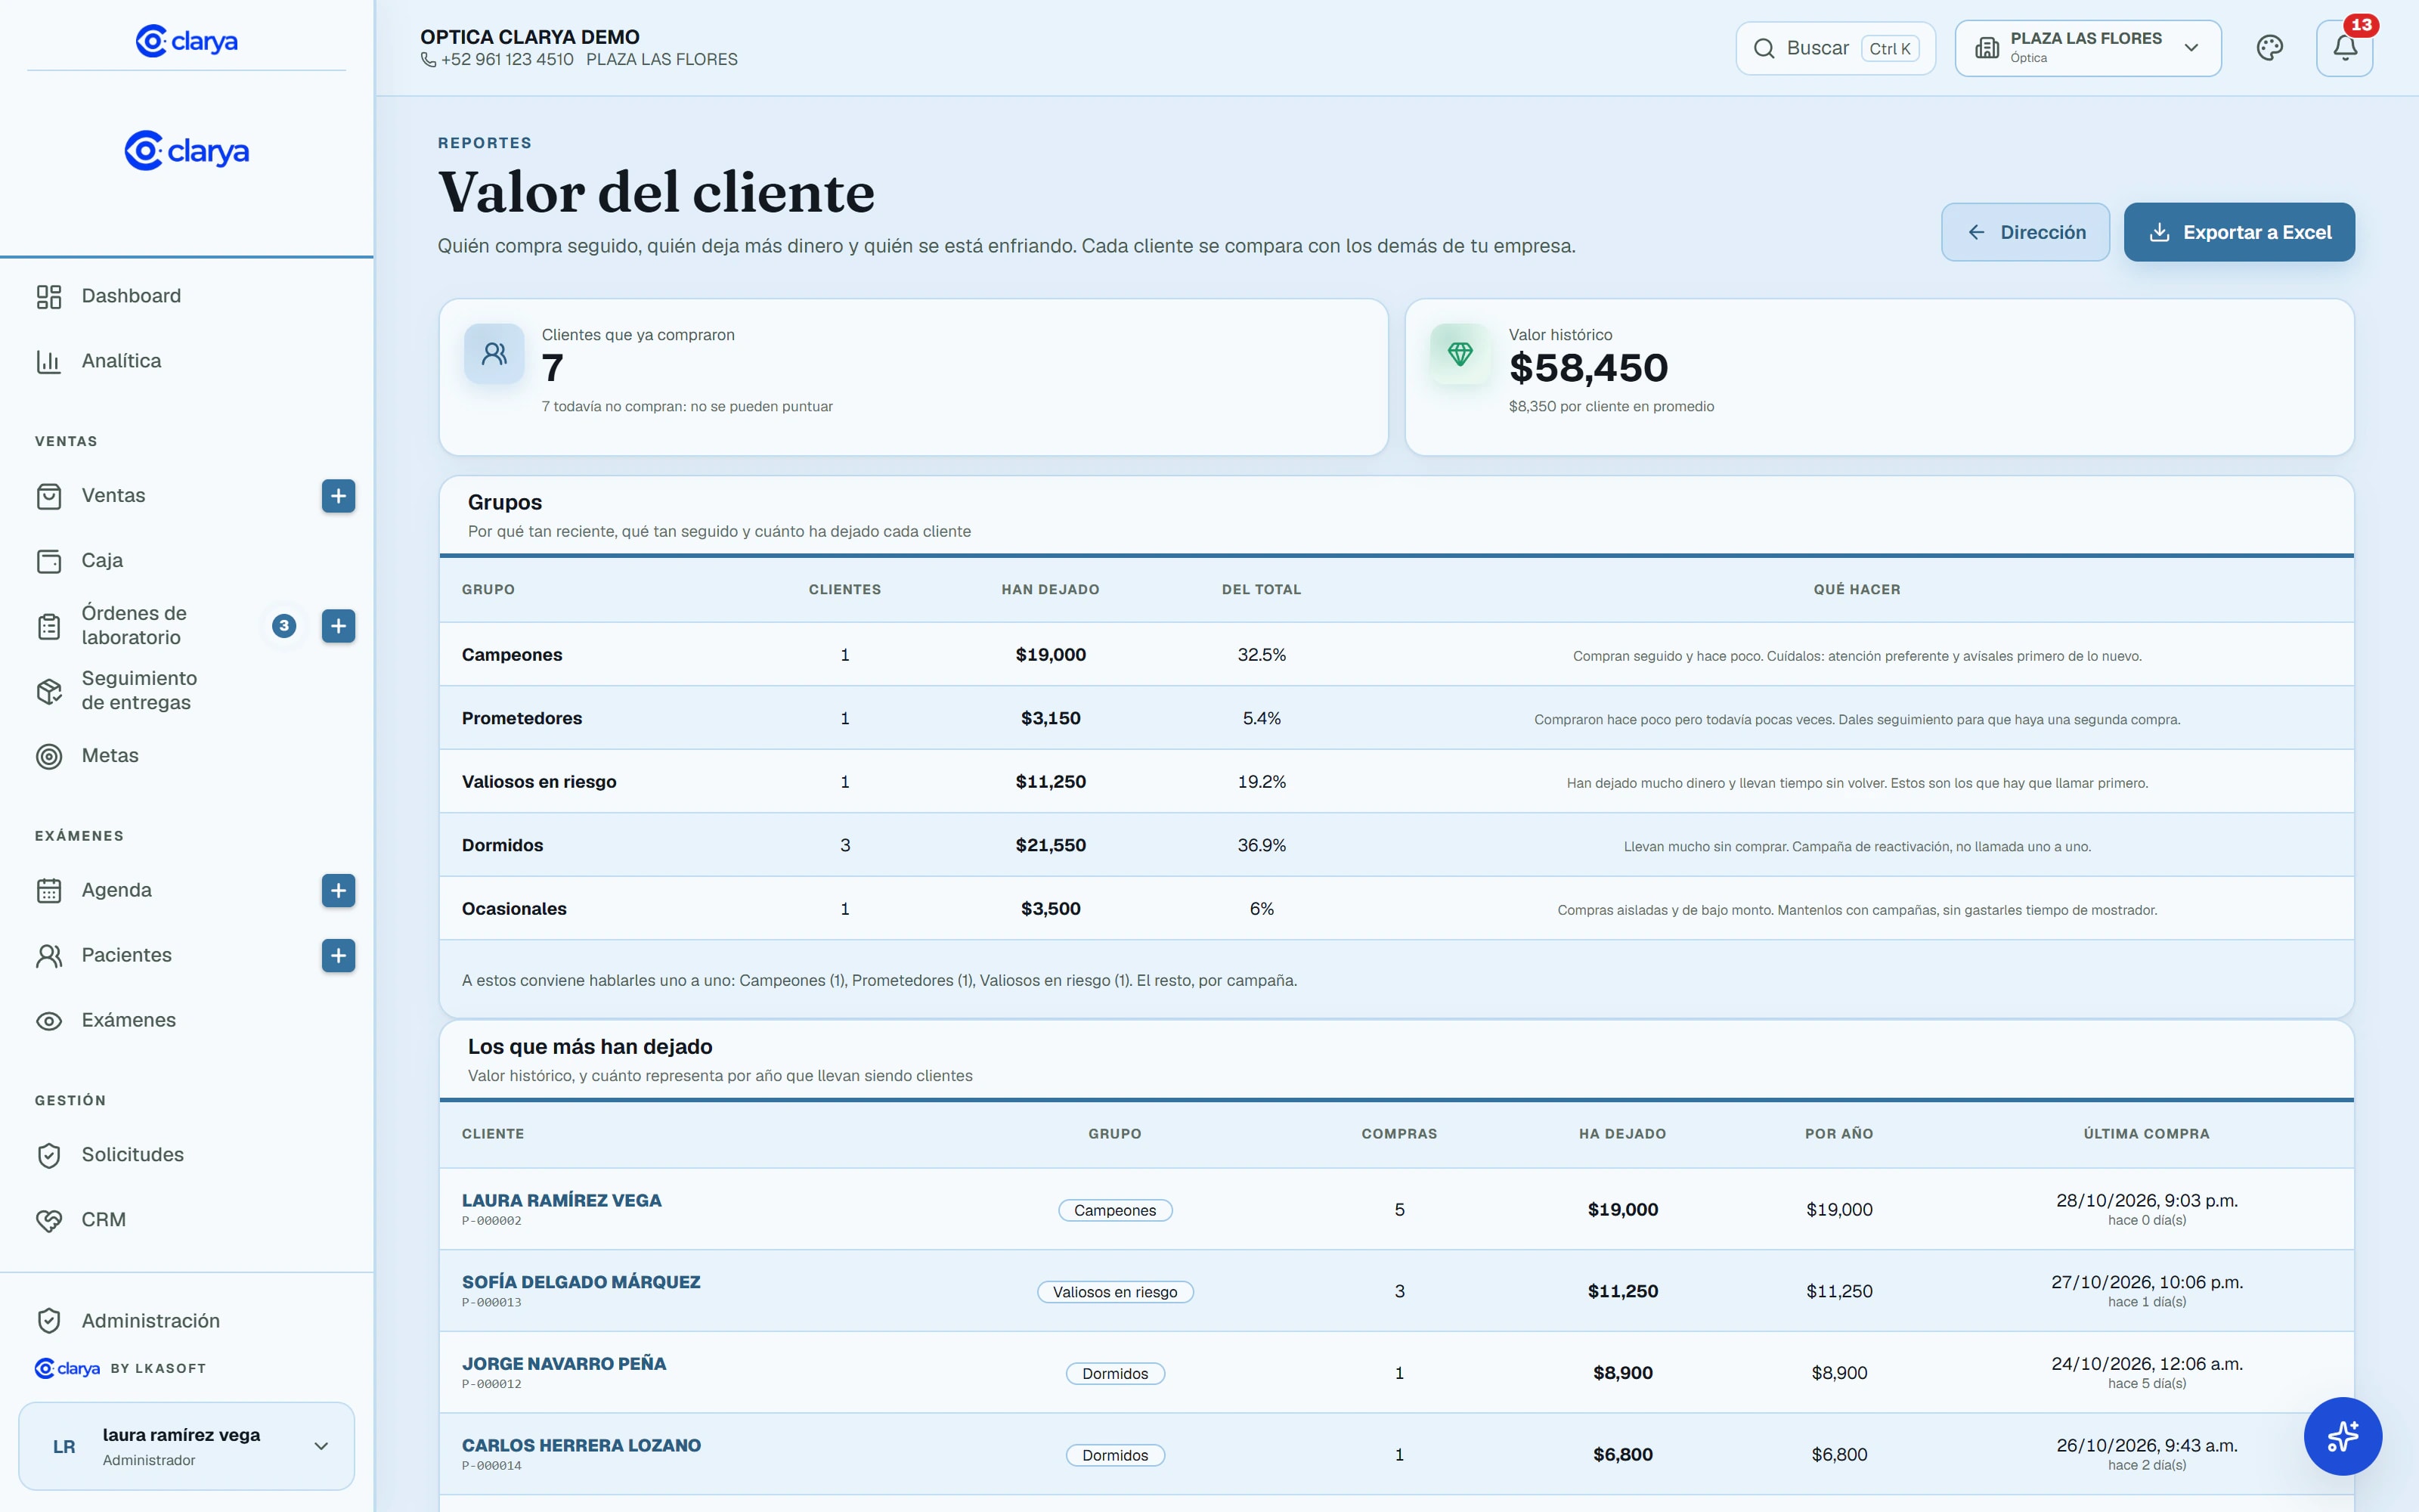Click the Solicitudes shield icon
Image resolution: width=2419 pixels, height=1512 pixels.
tap(49, 1155)
